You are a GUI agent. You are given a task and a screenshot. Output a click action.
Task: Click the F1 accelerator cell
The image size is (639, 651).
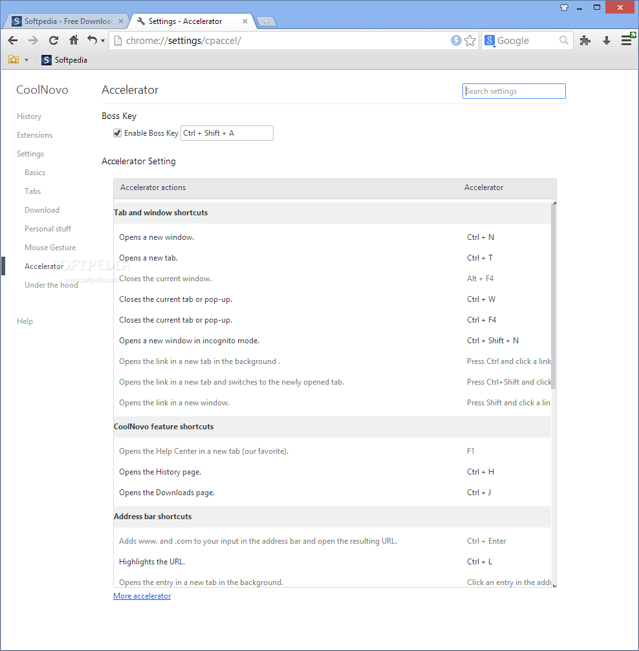pos(470,451)
